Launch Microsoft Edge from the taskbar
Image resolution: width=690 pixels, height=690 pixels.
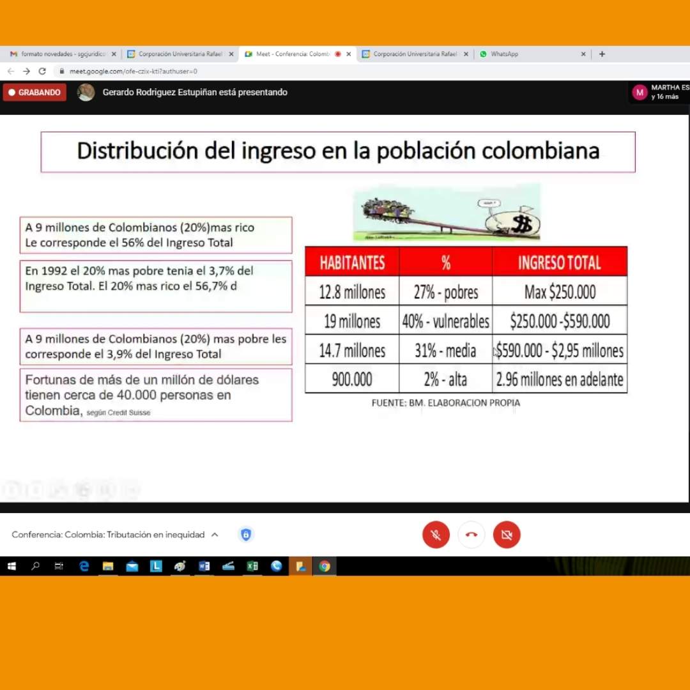pos(84,566)
